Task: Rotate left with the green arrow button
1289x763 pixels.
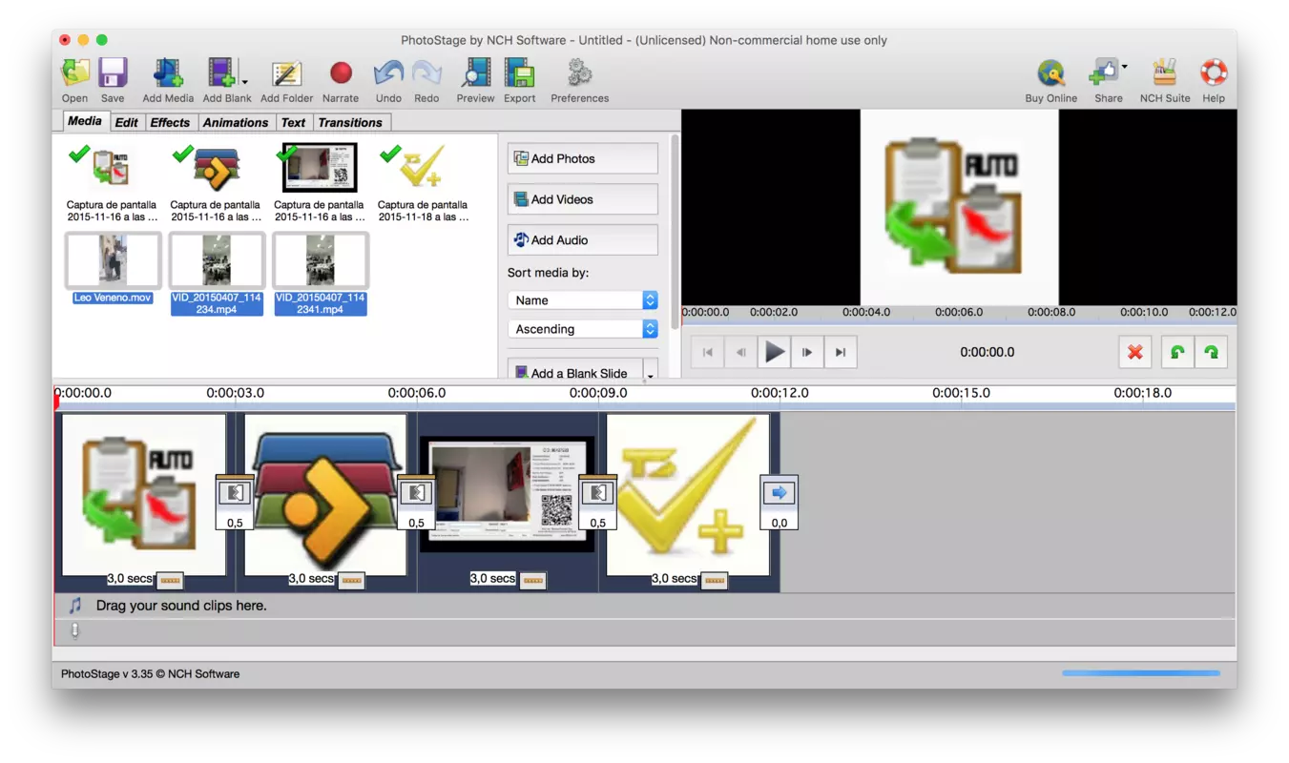Action: click(1177, 352)
